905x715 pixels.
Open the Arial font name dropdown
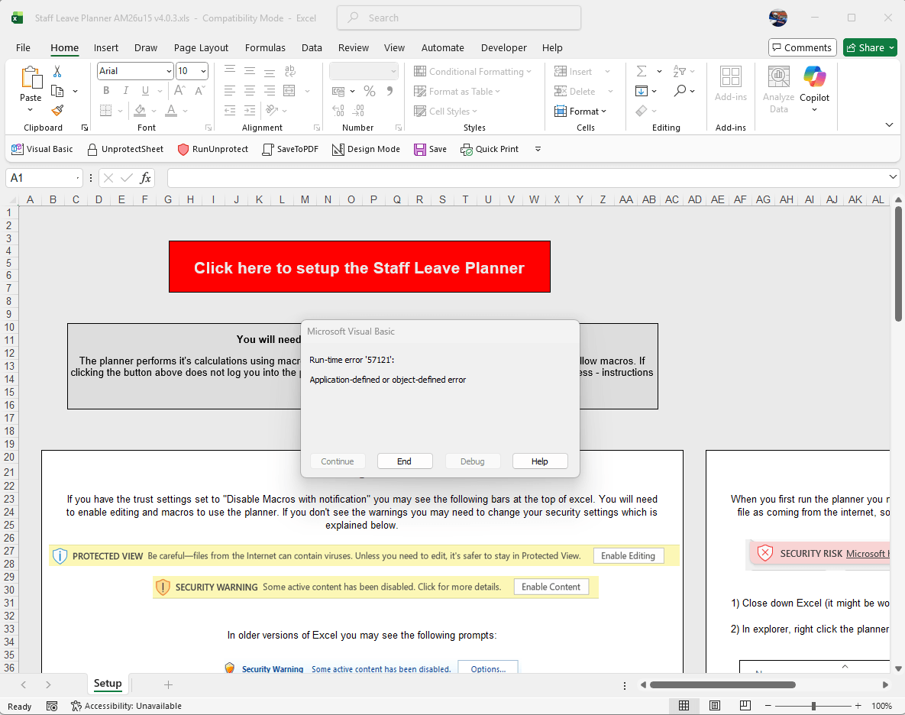pyautogui.click(x=167, y=70)
